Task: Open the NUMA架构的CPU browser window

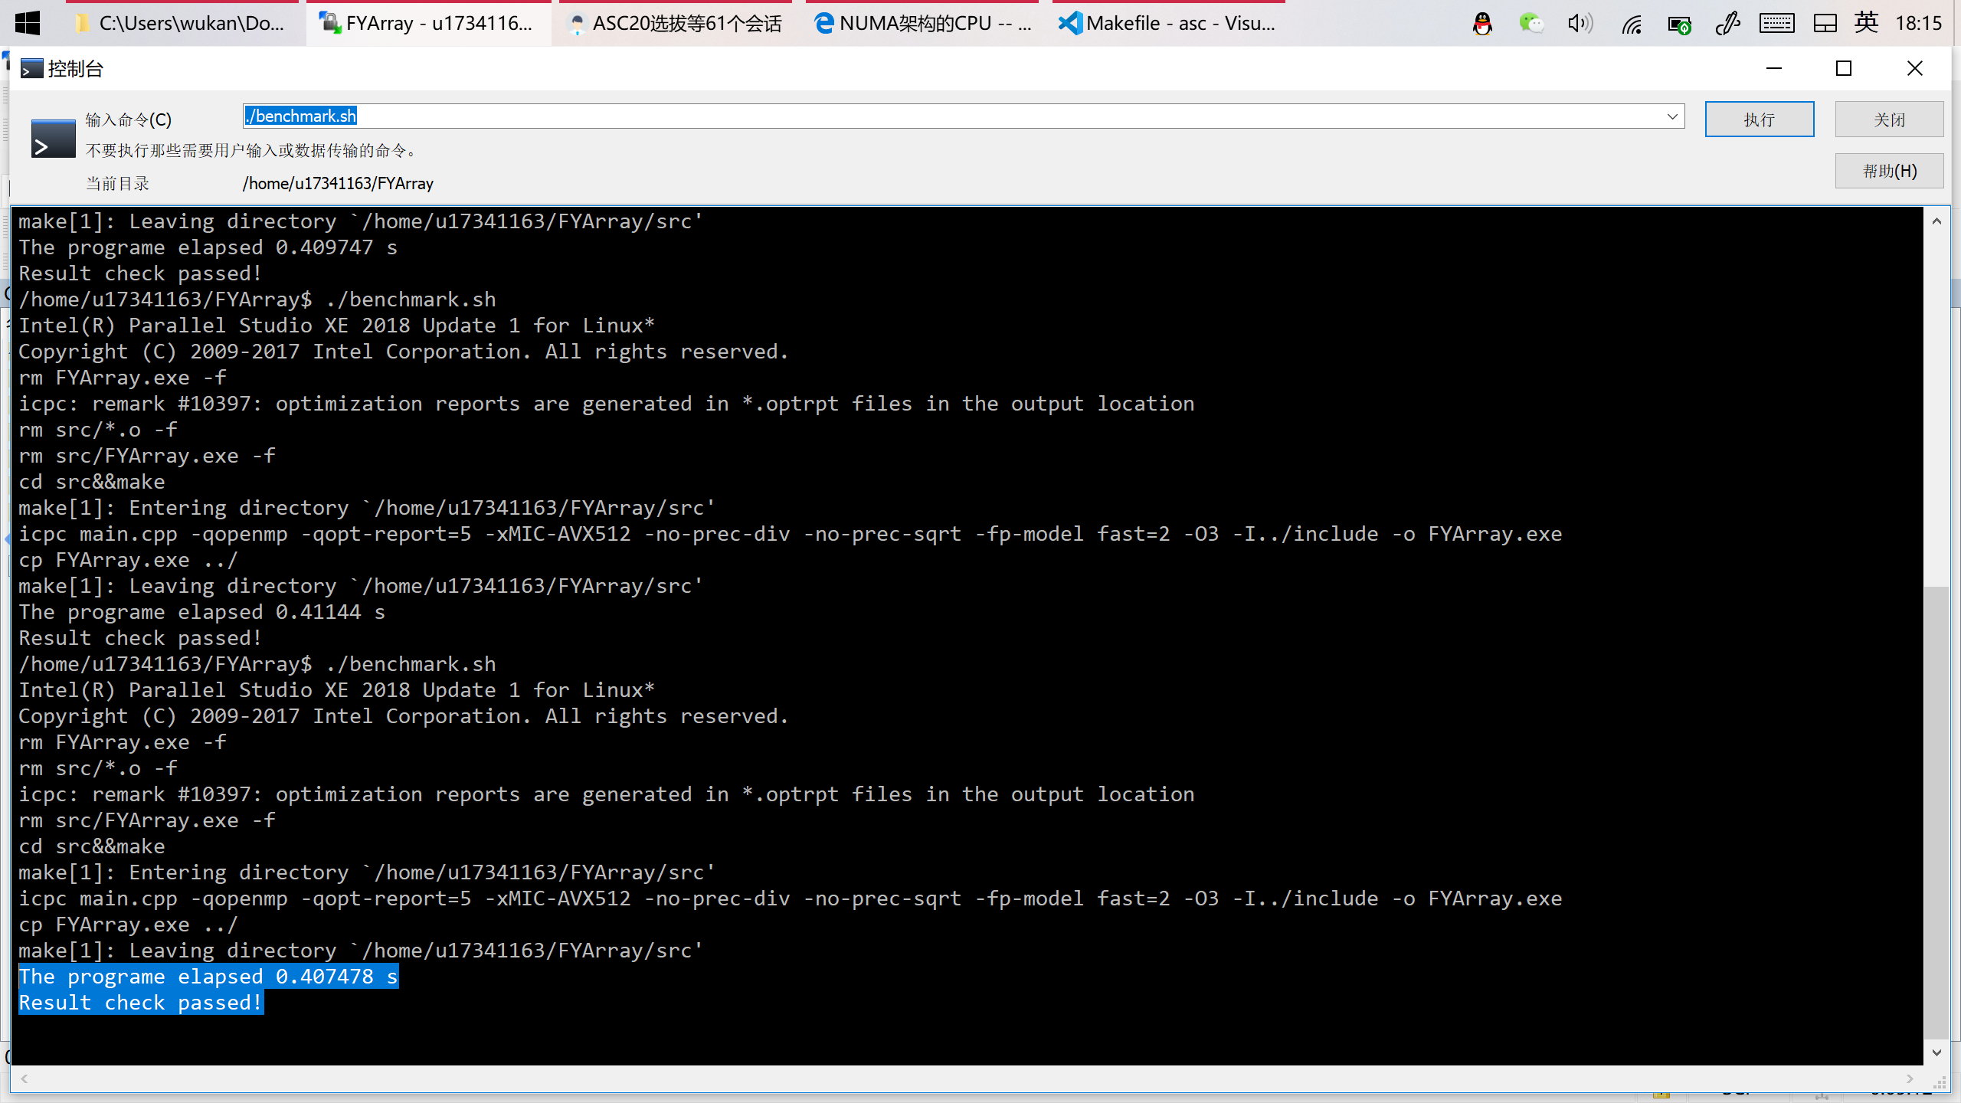Action: (x=923, y=23)
